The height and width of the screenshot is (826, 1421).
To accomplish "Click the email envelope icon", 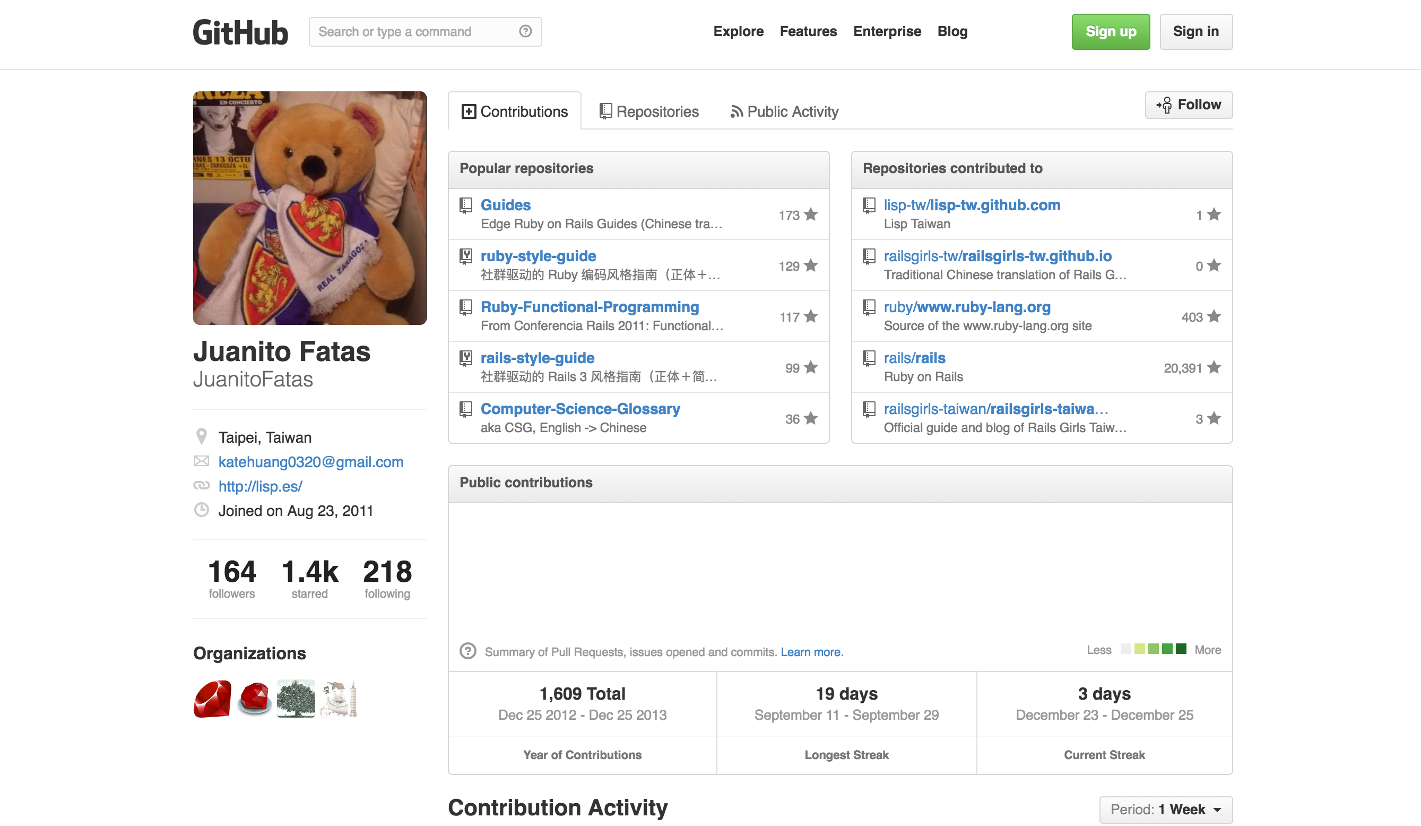I will pyautogui.click(x=201, y=461).
